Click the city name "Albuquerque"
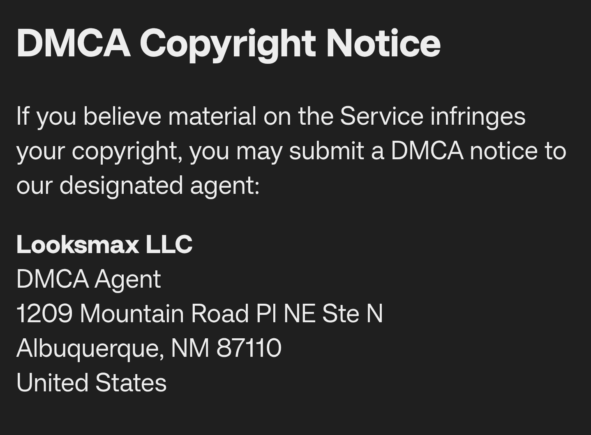The width and height of the screenshot is (591, 435). [x=88, y=348]
